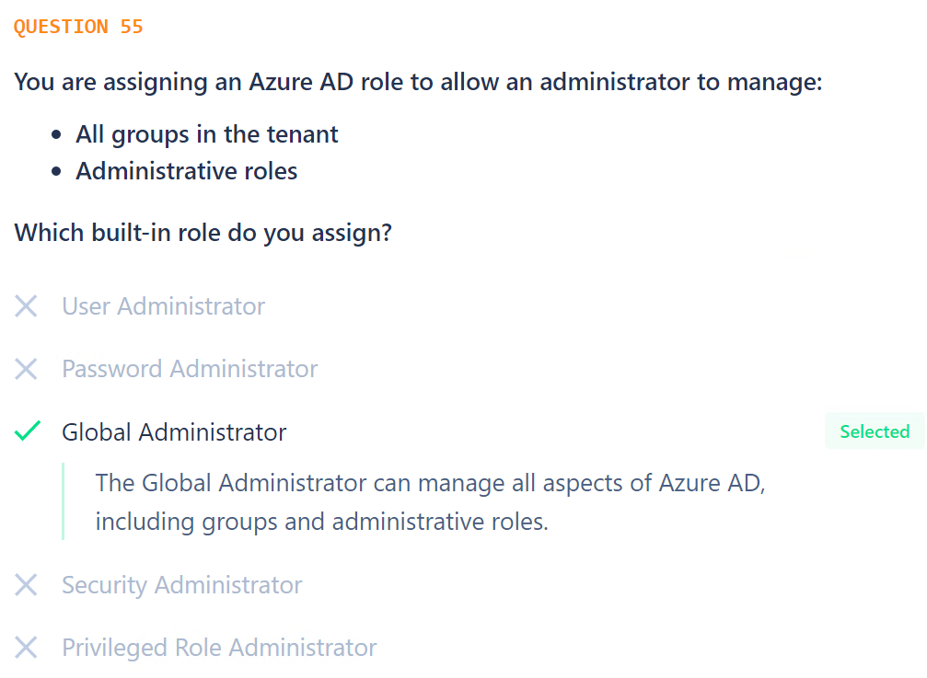Click the QUESTION 55 heading
This screenshot has width=927, height=678.
pos(78,27)
